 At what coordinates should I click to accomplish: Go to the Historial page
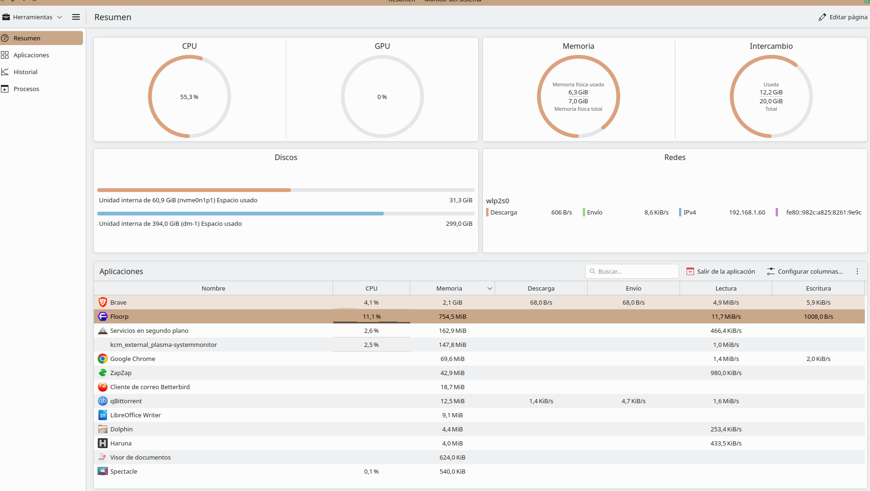(x=25, y=72)
